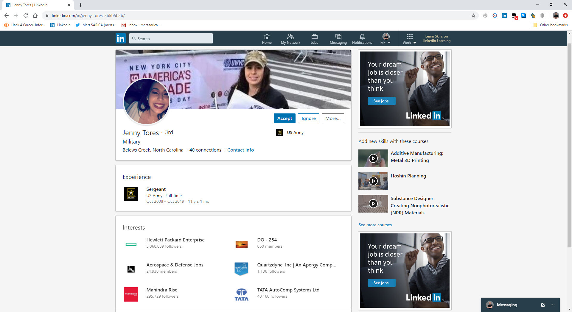The height and width of the screenshot is (312, 572).
Task: Expand the Messaging overlay panel
Action: point(507,305)
